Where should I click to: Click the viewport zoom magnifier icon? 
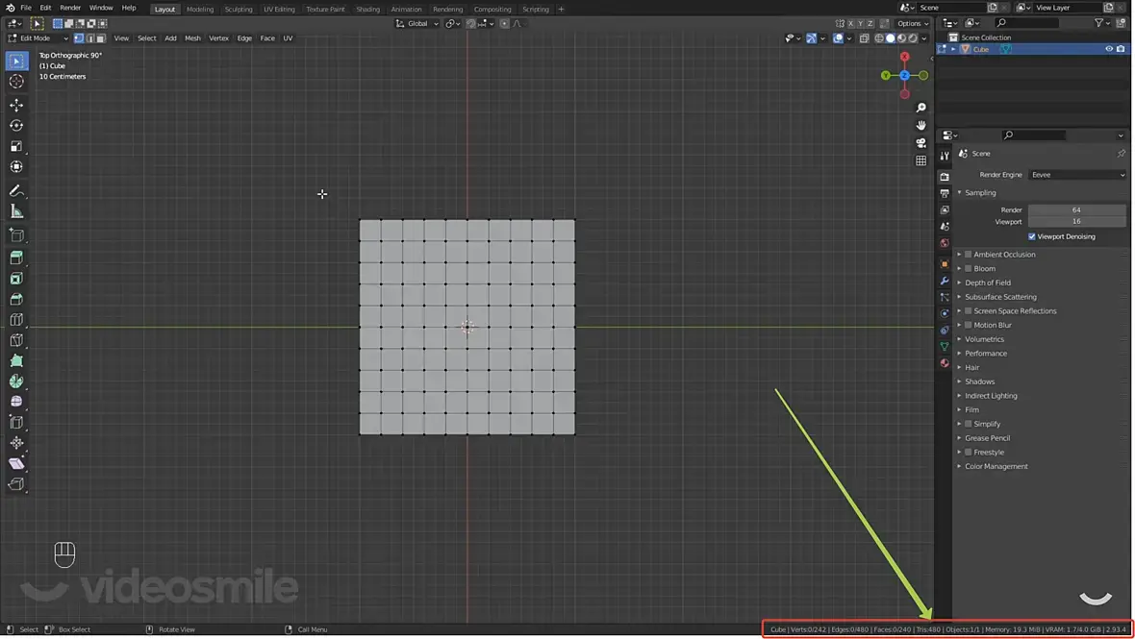pos(921,108)
